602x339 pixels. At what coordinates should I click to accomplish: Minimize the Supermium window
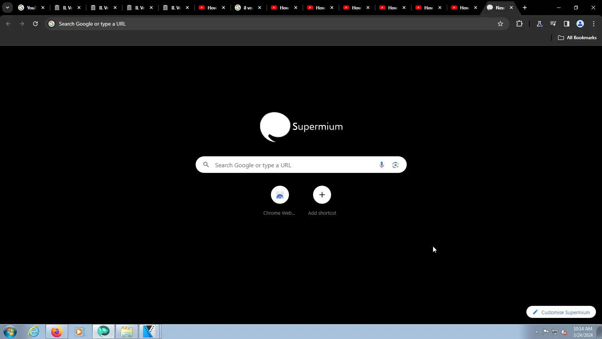559,8
